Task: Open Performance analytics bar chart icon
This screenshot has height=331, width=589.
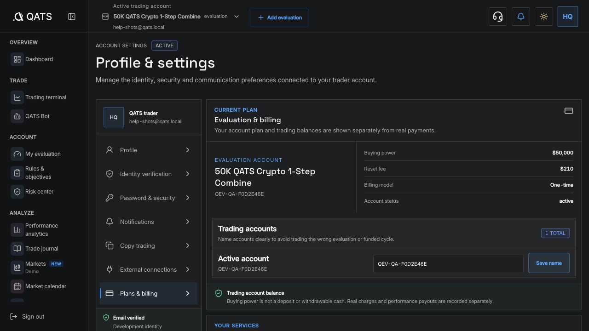Action: [x=17, y=230]
